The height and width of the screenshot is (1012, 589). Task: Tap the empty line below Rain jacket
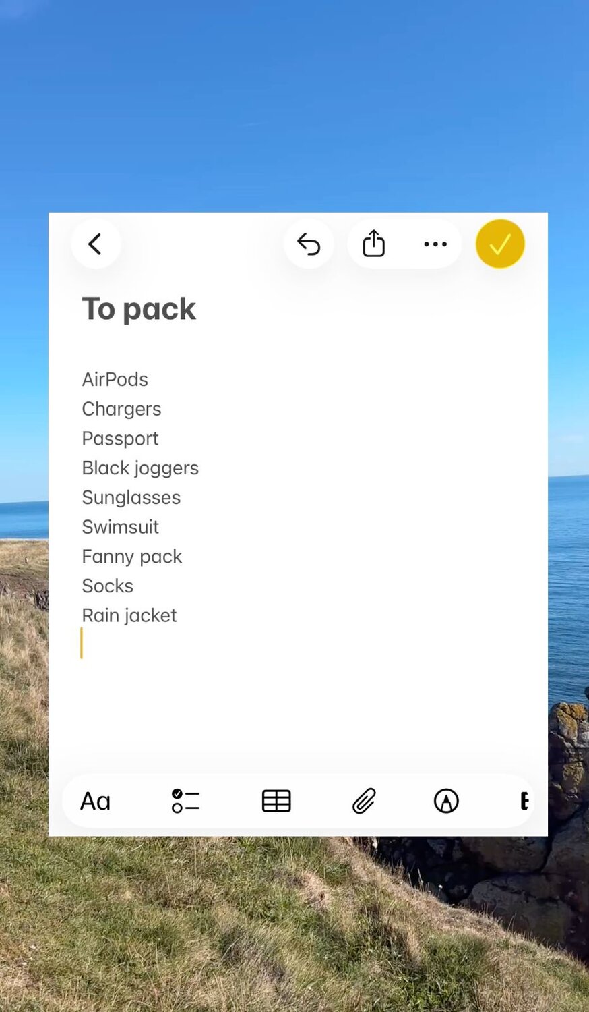[x=297, y=644]
